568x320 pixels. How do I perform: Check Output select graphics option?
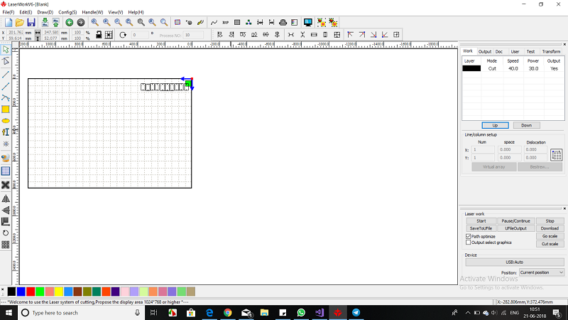[x=468, y=242]
